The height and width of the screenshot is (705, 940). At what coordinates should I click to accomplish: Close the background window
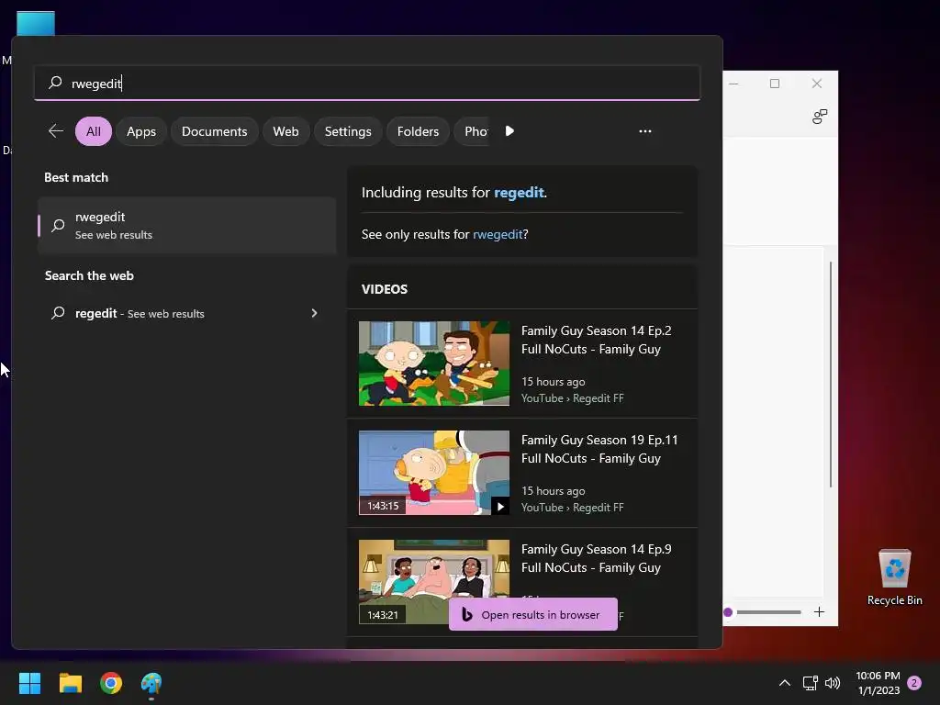pyautogui.click(x=816, y=84)
